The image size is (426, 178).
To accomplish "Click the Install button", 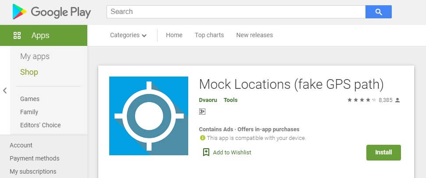I will pos(383,153).
